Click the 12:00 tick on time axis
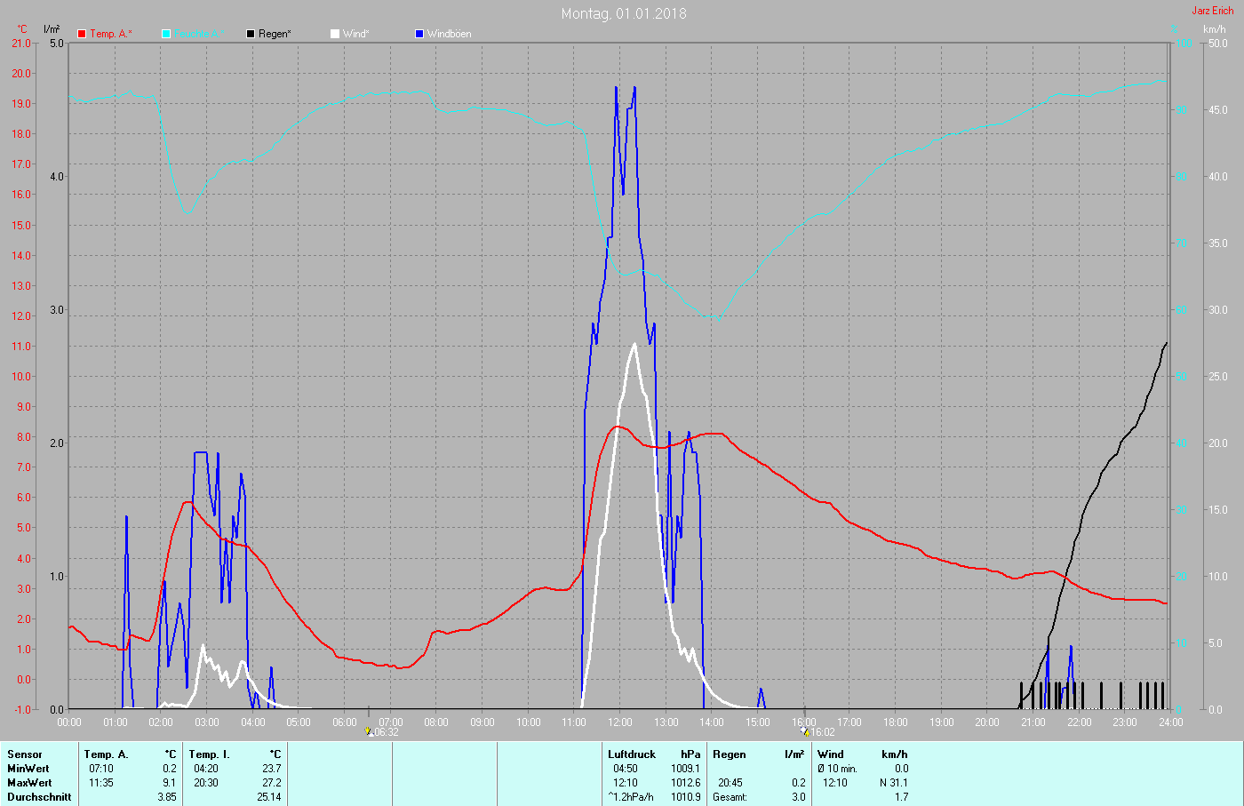This screenshot has height=806, width=1244. coord(620,722)
